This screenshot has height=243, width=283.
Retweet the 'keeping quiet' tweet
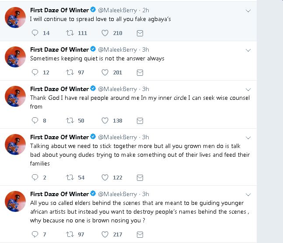pos(70,72)
